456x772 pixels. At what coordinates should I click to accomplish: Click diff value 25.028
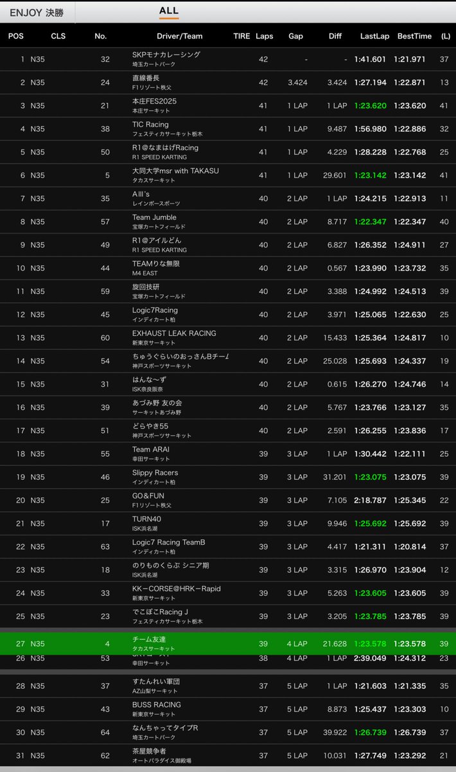click(x=335, y=361)
